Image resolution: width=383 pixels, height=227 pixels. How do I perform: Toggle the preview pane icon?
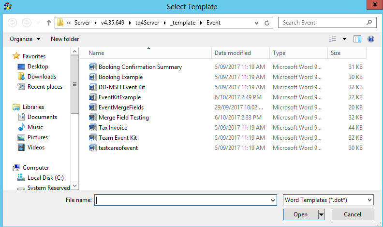pyautogui.click(x=357, y=39)
